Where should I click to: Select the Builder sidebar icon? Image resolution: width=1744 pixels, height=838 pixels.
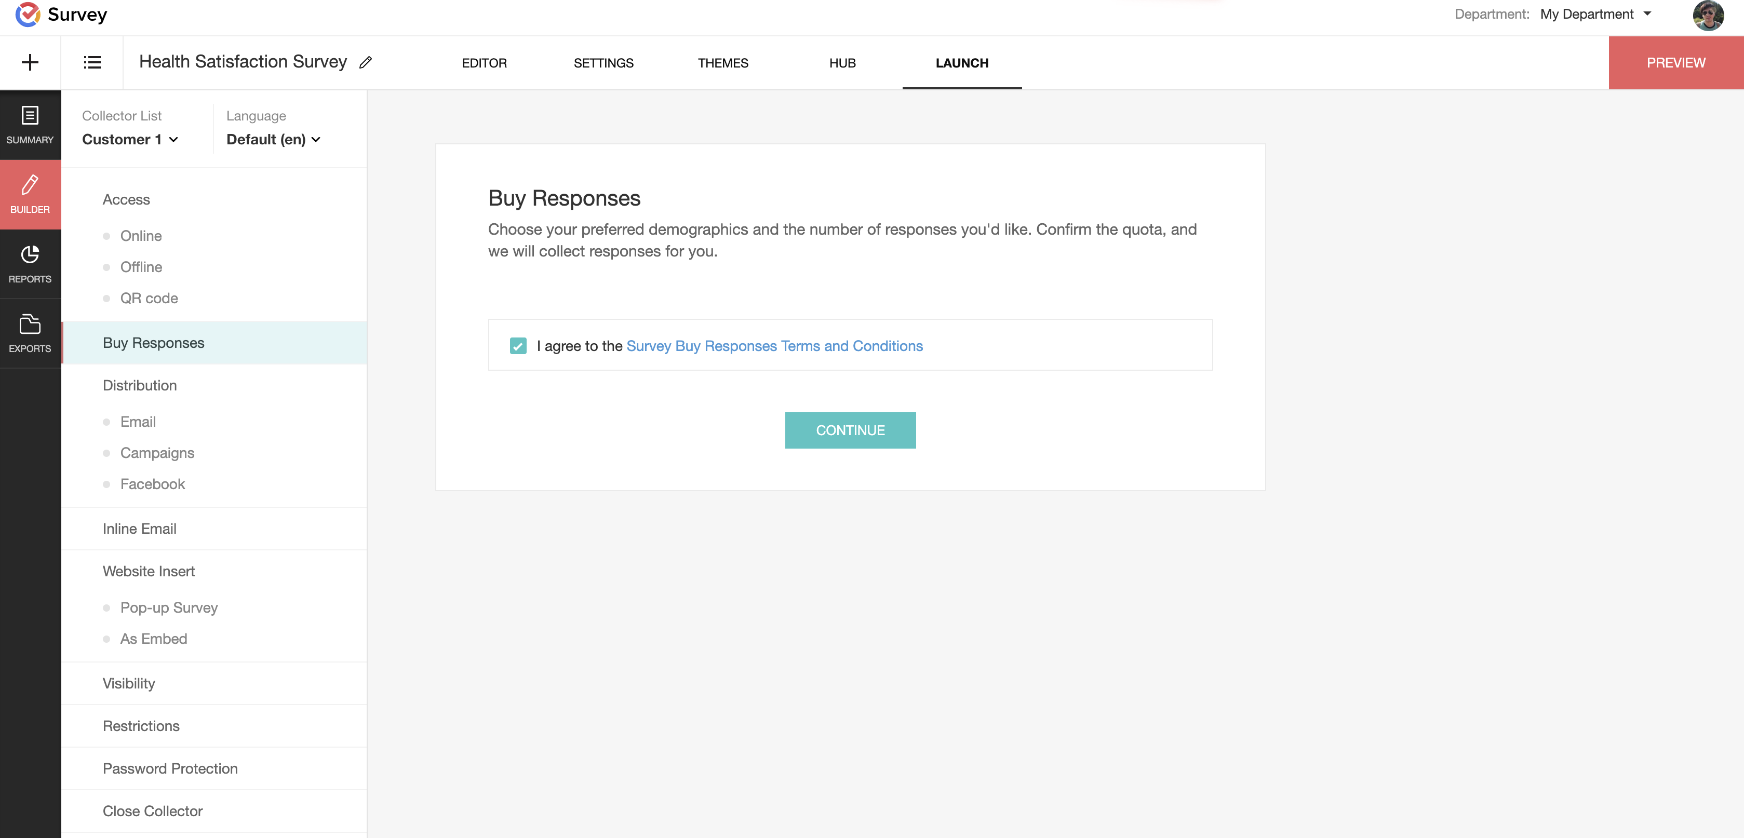(x=30, y=194)
